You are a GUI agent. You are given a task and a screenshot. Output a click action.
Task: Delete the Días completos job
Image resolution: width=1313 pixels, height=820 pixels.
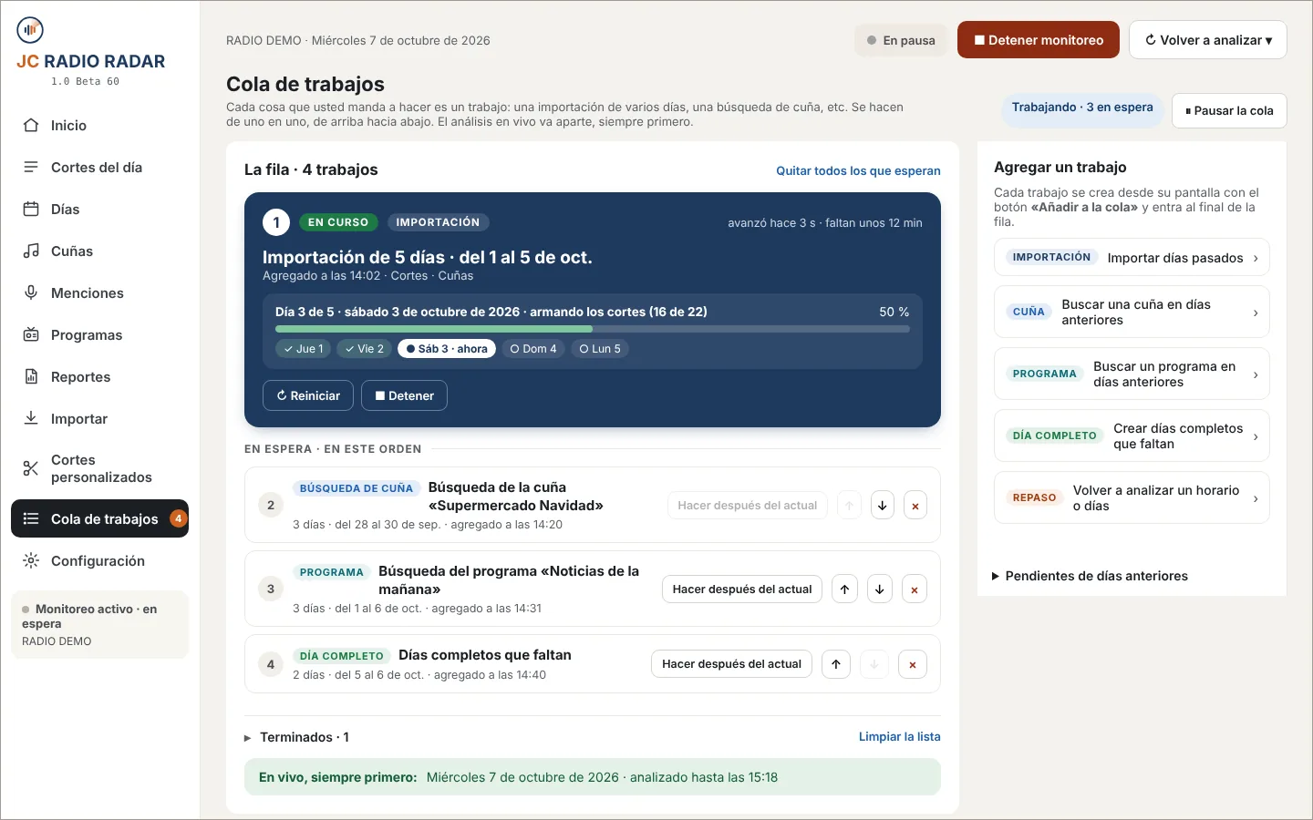913,664
